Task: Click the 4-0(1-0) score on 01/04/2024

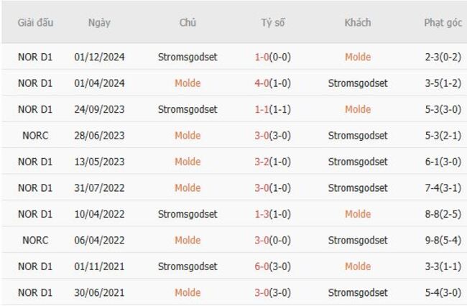Action: point(272,83)
